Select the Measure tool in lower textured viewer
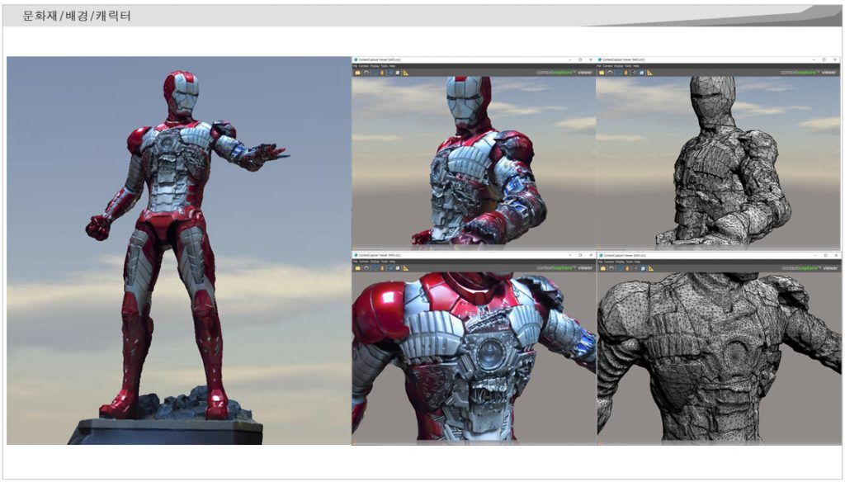The height and width of the screenshot is (482, 845). tap(406, 268)
